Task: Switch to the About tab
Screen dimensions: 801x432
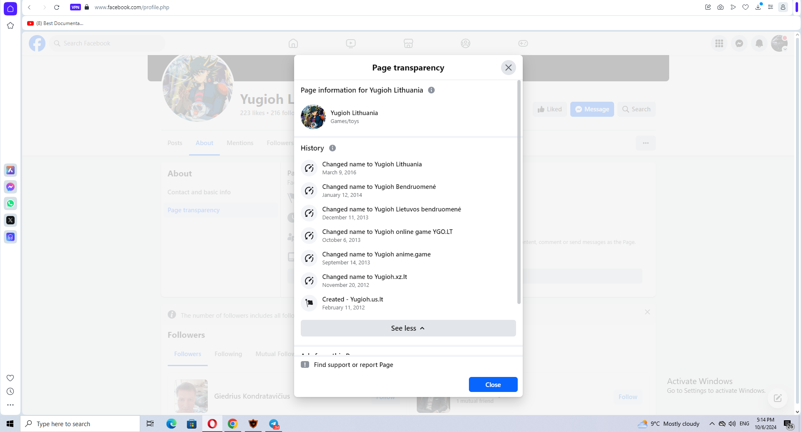Action: 204,143
